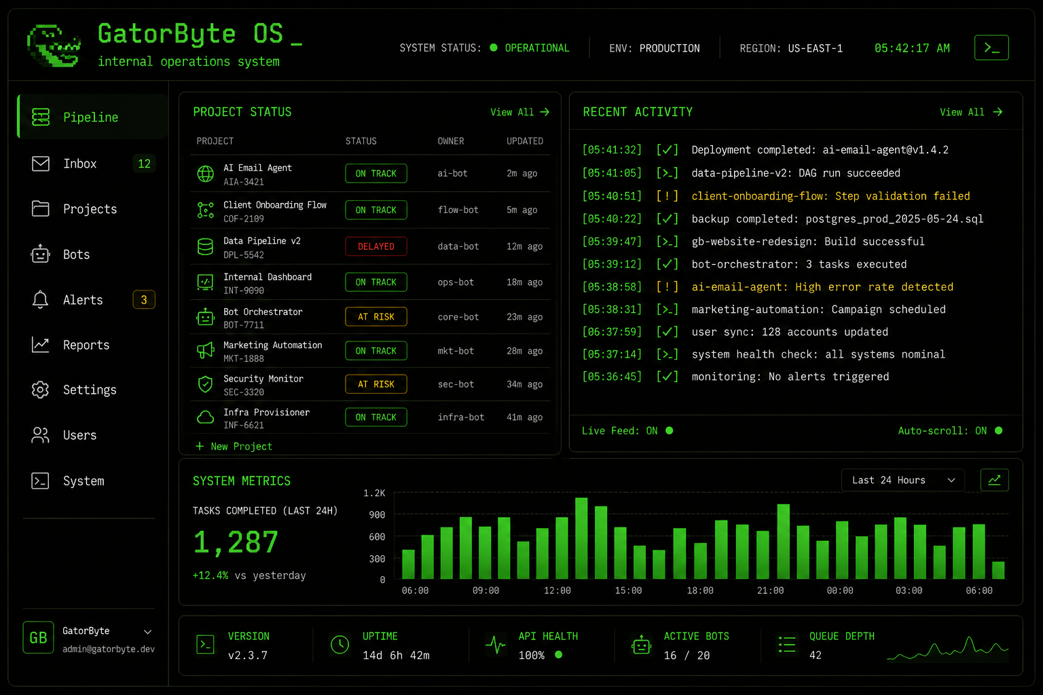Click project code DPL-5542
This screenshot has width=1043, height=695.
[x=244, y=255]
